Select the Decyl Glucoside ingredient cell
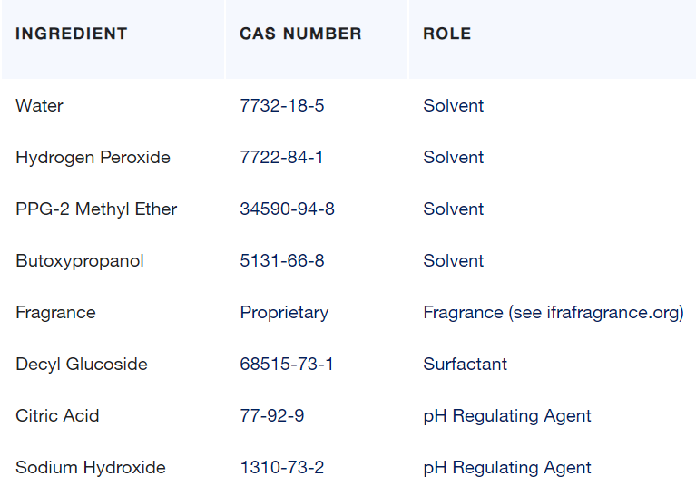Viewport: 696px width, 496px height. (x=81, y=364)
